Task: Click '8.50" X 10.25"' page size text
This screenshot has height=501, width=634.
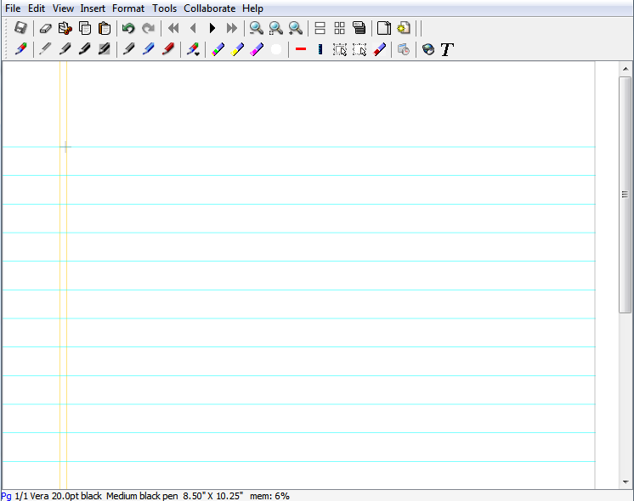Action: point(213,496)
